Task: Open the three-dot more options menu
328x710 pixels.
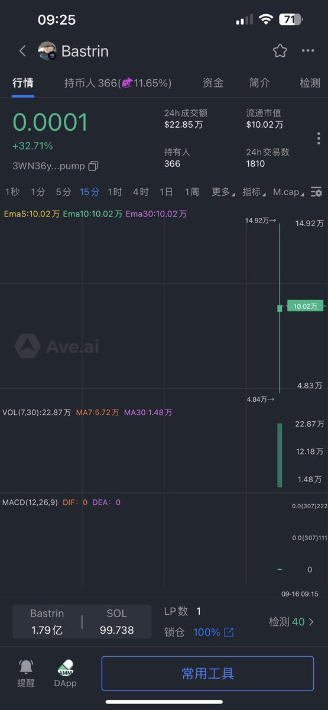Action: click(308, 51)
